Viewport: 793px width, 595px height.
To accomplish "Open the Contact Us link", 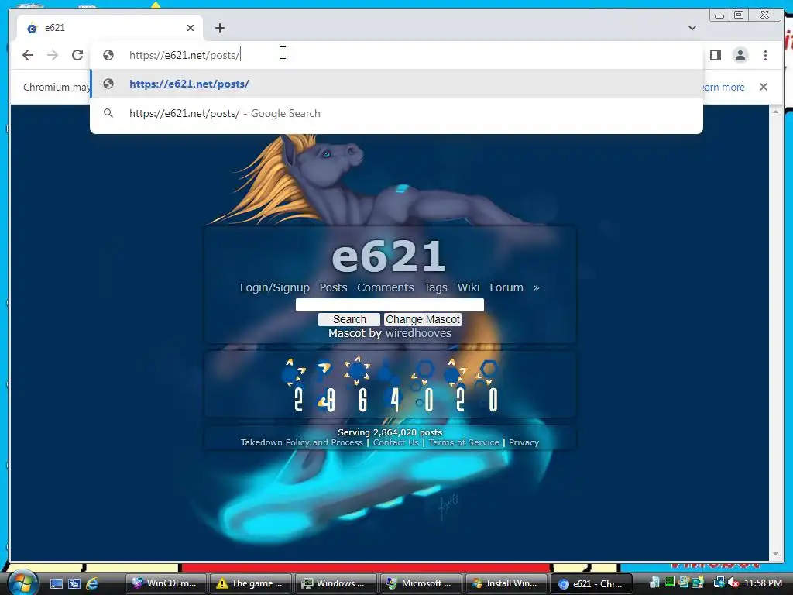I will point(396,442).
